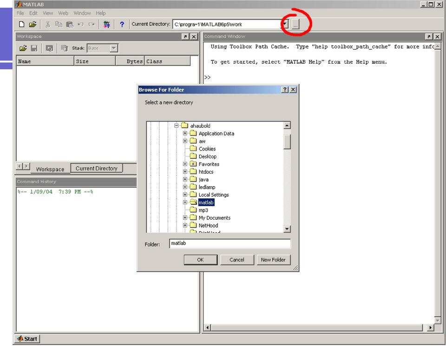Image resolution: width=446 pixels, height=346 pixels.
Task: Open the Web menu
Action: (x=63, y=13)
